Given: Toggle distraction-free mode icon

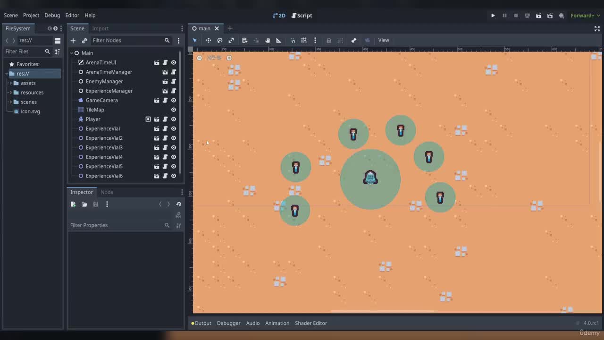Looking at the screenshot, I should (597, 28).
